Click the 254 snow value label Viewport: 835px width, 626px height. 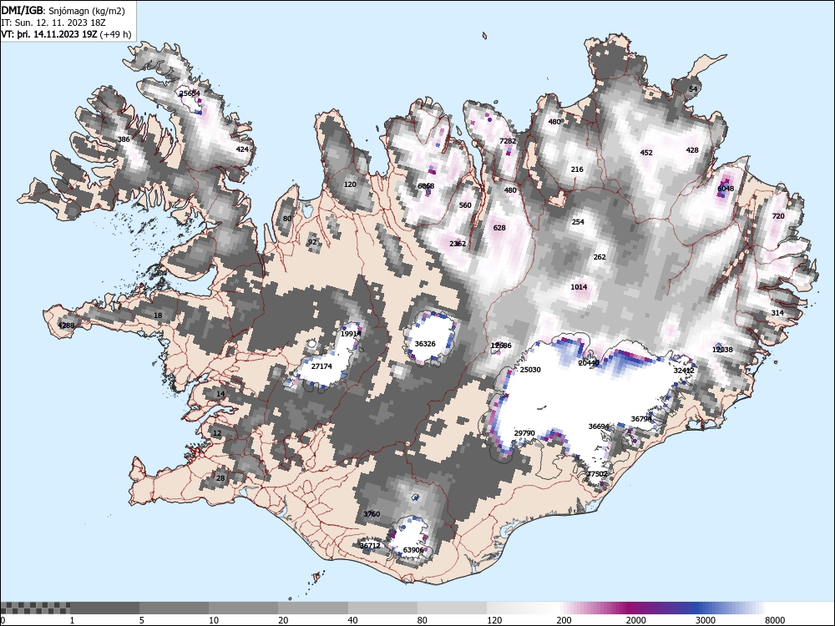579,222
